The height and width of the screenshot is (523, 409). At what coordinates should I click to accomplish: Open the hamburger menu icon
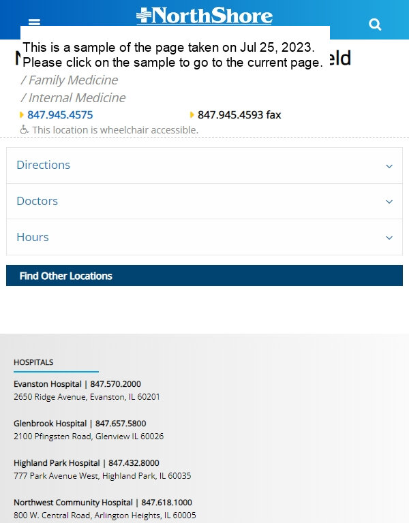pyautogui.click(x=34, y=22)
